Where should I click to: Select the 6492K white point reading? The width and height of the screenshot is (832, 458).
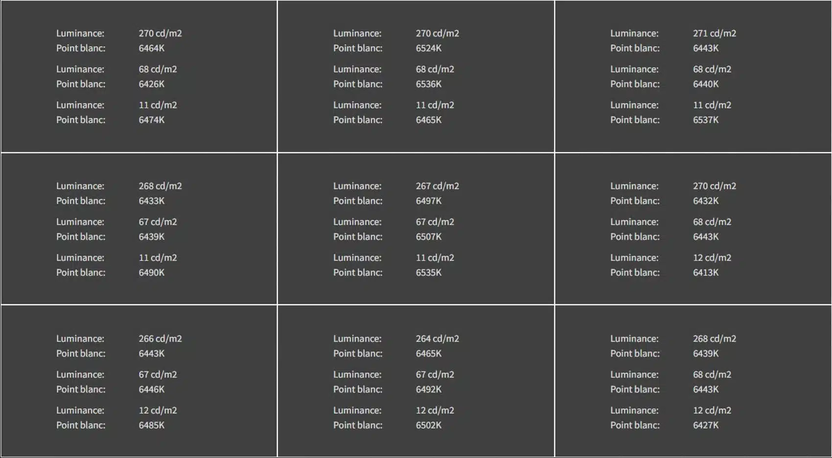click(x=429, y=389)
